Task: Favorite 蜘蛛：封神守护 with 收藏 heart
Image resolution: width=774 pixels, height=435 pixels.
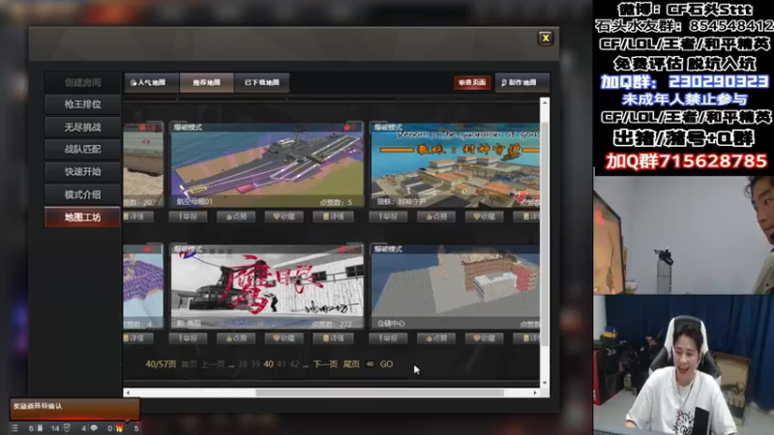Action: (x=484, y=217)
